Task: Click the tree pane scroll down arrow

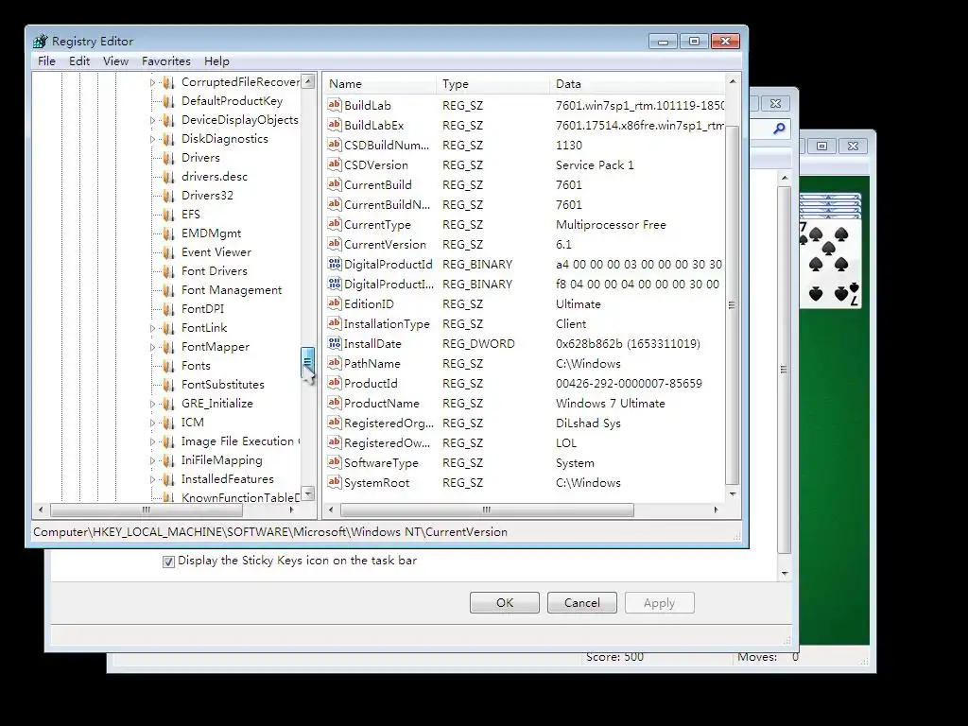Action: click(x=308, y=493)
